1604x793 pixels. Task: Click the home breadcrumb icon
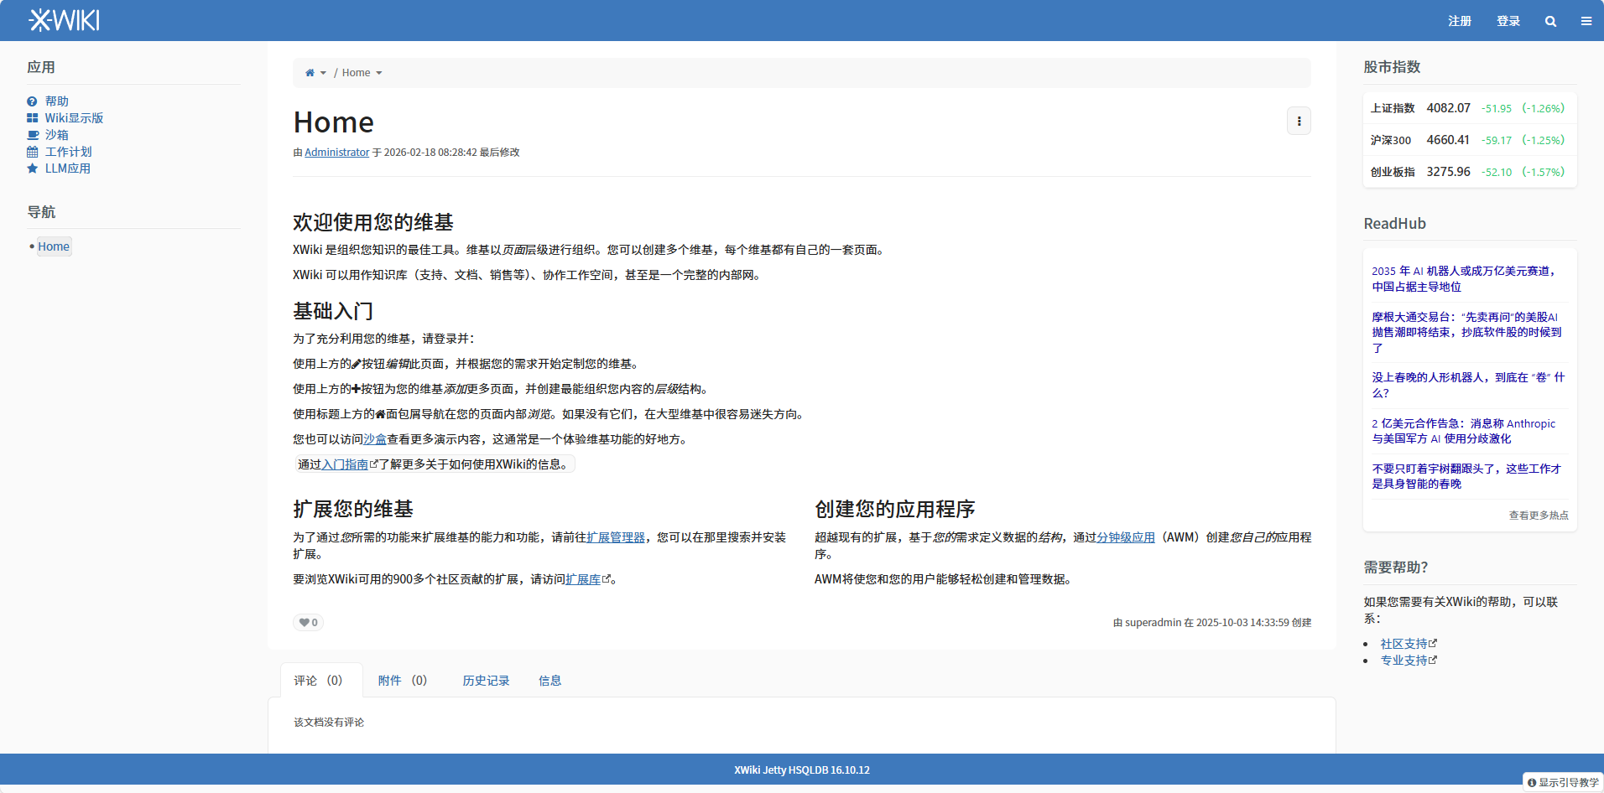point(310,73)
